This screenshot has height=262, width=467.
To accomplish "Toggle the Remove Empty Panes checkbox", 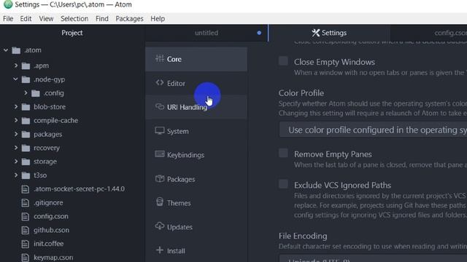I will [283, 154].
